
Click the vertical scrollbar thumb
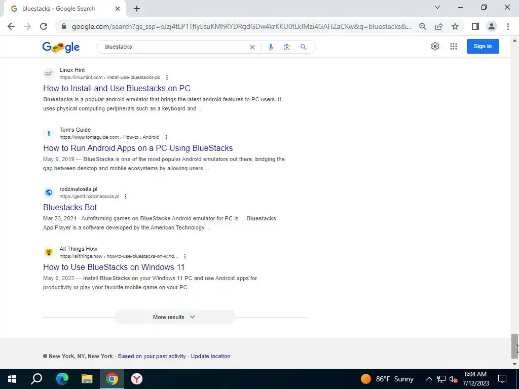[x=514, y=346]
